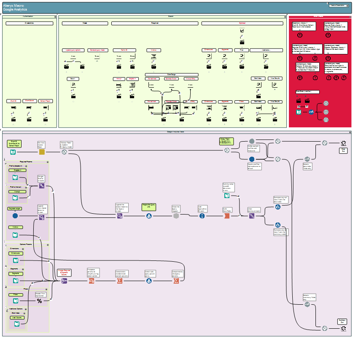Image resolution: width=353 pixels, height=338 pixels.
Task: Toggle the upper Segments Check Box tool in Search
Action: [224, 56]
